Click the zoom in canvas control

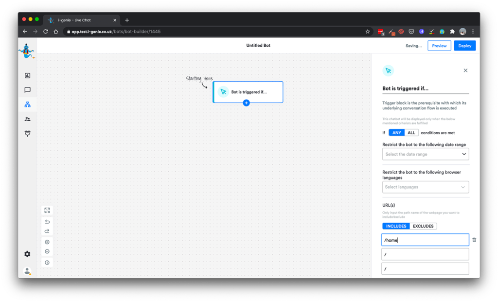tap(47, 242)
